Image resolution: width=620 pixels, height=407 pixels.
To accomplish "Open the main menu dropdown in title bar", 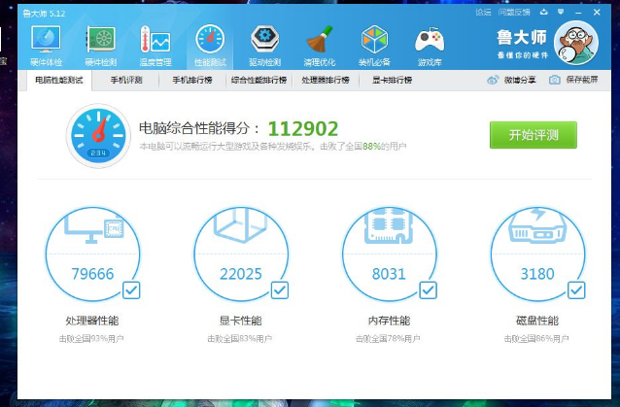I will [x=561, y=12].
